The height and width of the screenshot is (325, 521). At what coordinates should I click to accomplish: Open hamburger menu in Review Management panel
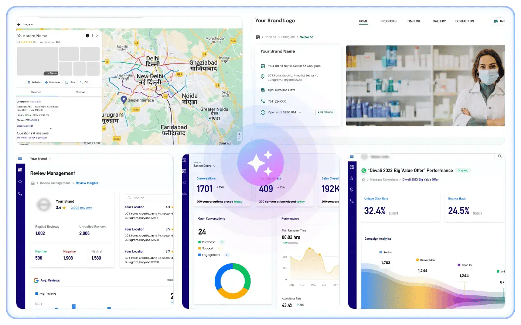coord(20,158)
